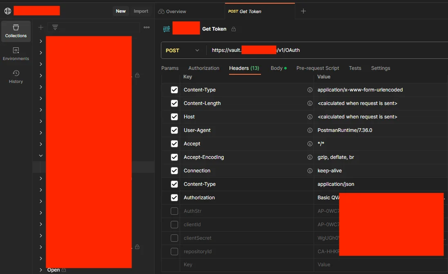448x274 pixels.
Task: Click info icon for Accept header
Action: tap(310, 143)
